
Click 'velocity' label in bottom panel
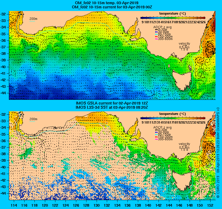184,144
